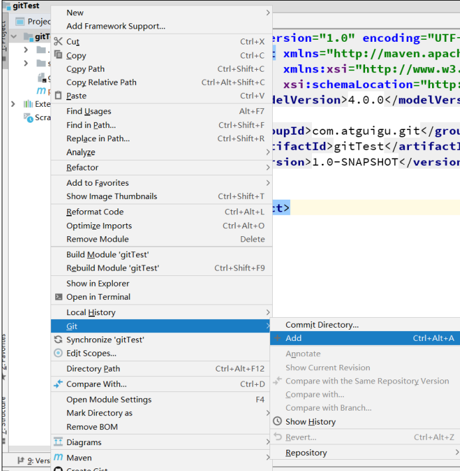
Task: Click the Open in Terminal icon
Action: (x=58, y=297)
